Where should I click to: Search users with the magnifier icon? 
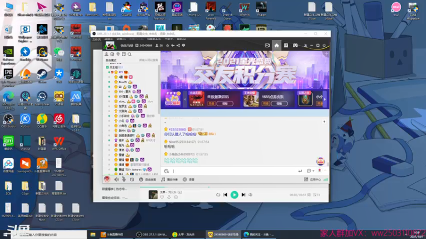tap(129, 54)
